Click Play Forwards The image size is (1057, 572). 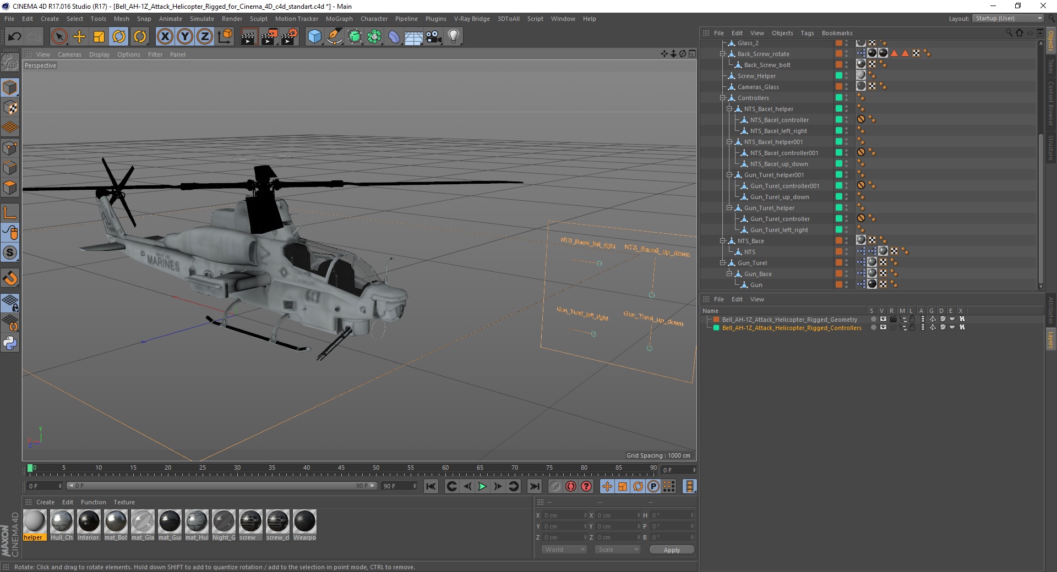coord(482,486)
